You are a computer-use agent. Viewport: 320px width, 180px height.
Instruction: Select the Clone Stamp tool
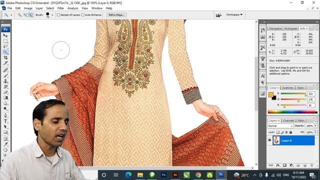(5, 81)
